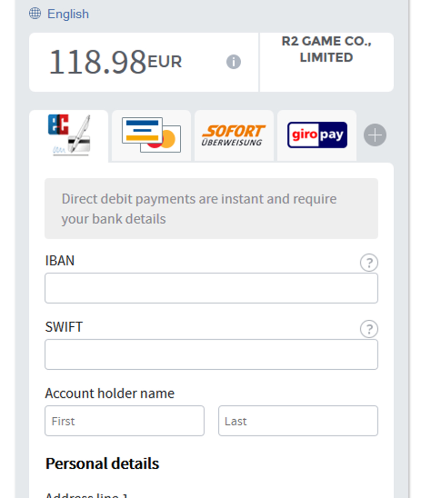Switch to the credit card payment tab
The width and height of the screenshot is (421, 498).
click(151, 135)
